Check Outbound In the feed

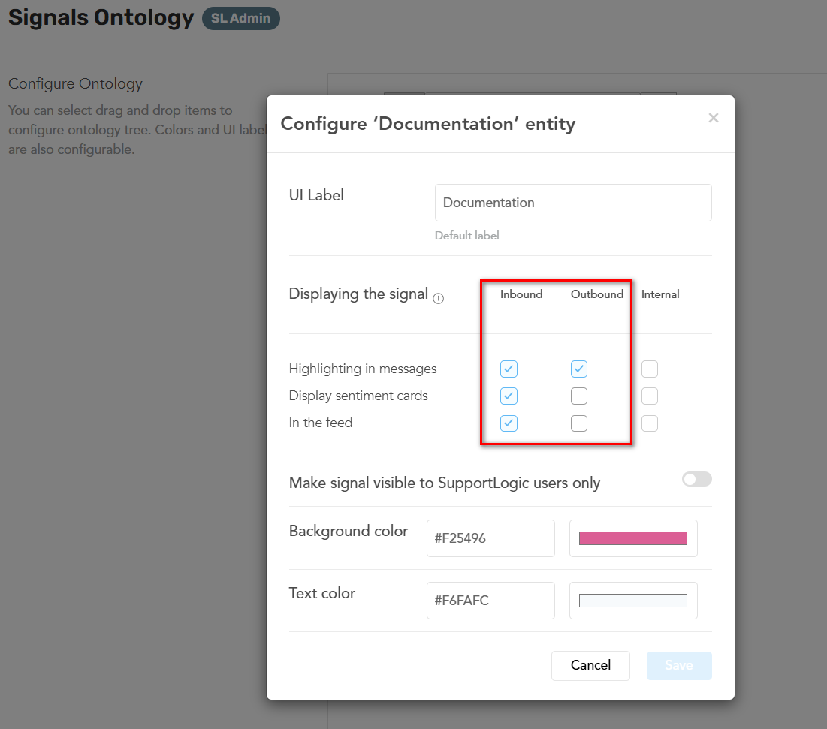(x=579, y=423)
